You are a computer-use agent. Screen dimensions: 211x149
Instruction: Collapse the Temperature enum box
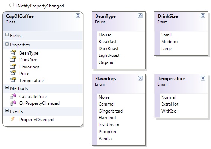pos(203,78)
